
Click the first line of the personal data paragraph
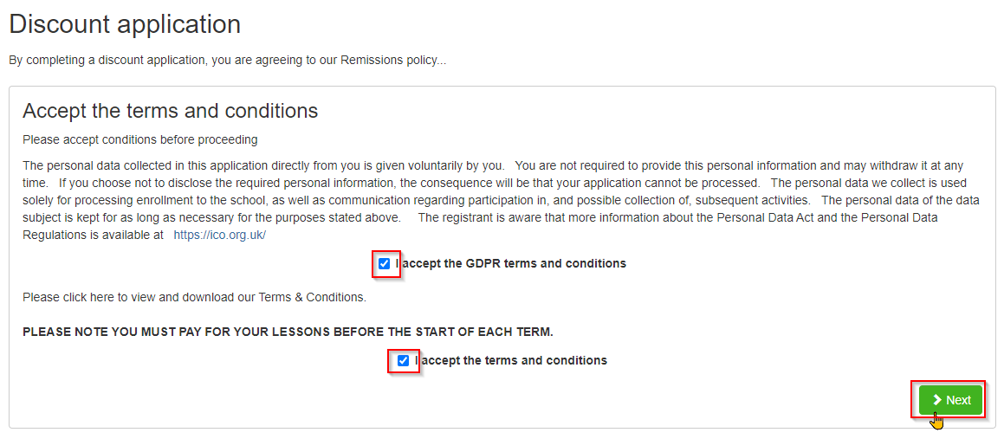pyautogui.click(x=492, y=165)
